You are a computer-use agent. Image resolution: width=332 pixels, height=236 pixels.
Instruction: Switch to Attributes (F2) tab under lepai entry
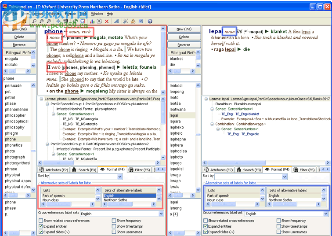pyautogui.click(x=218, y=170)
